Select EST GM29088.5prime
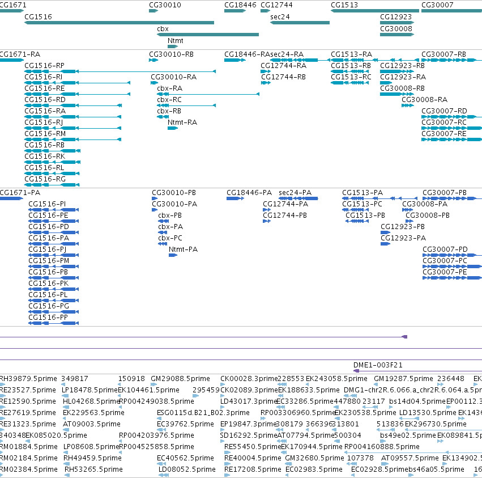The image size is (482, 478). (x=181, y=379)
